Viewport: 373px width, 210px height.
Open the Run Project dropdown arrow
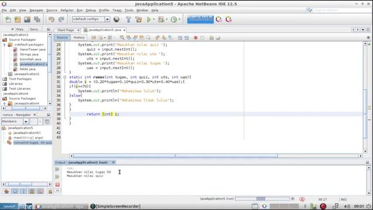click(154, 19)
